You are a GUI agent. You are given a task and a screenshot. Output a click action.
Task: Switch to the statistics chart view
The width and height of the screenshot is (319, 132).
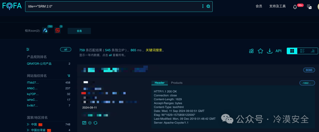313,51
